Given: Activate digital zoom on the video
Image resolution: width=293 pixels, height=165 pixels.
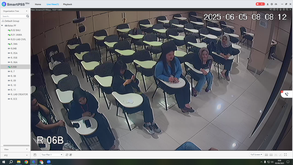Looking at the screenshot, I should 287,9.
